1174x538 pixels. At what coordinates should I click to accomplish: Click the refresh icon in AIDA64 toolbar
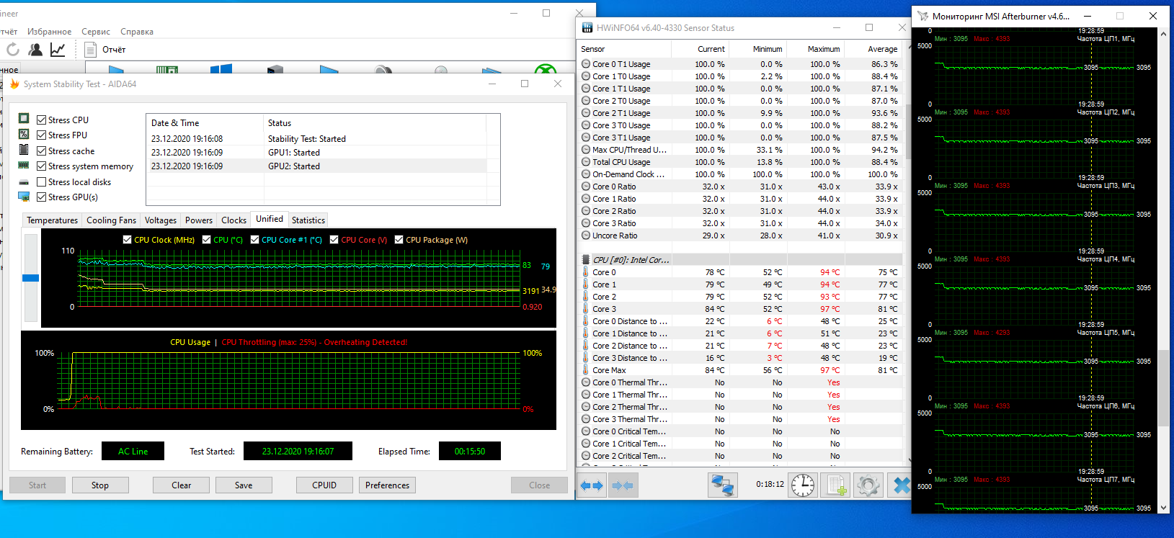tap(12, 49)
